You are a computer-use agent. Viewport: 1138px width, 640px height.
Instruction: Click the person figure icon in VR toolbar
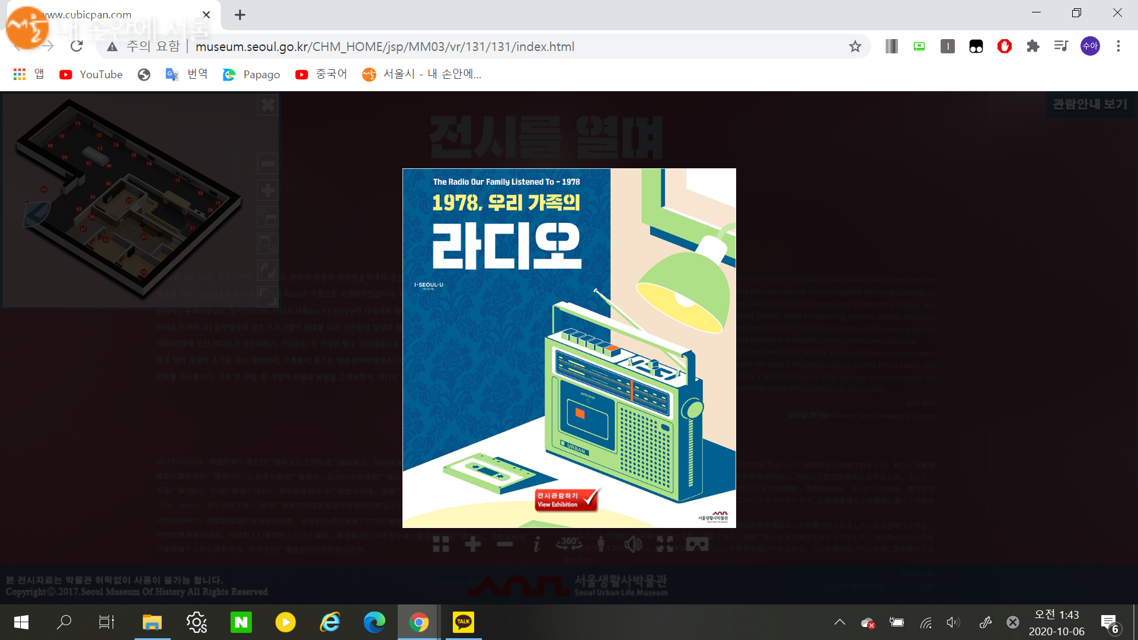point(601,544)
